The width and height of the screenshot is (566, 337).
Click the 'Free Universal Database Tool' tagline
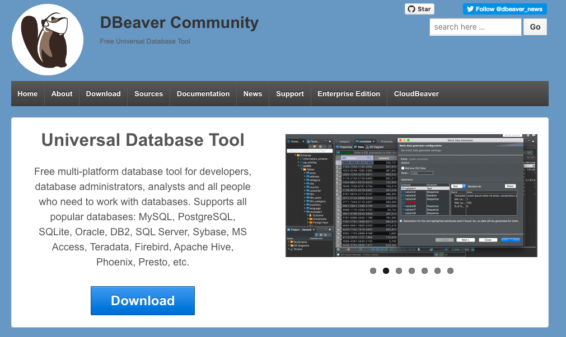tap(145, 41)
